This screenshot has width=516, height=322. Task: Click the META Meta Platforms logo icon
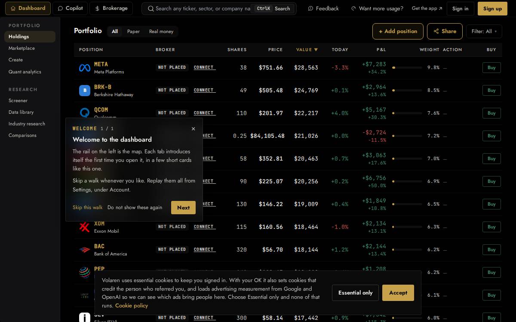[85, 68]
